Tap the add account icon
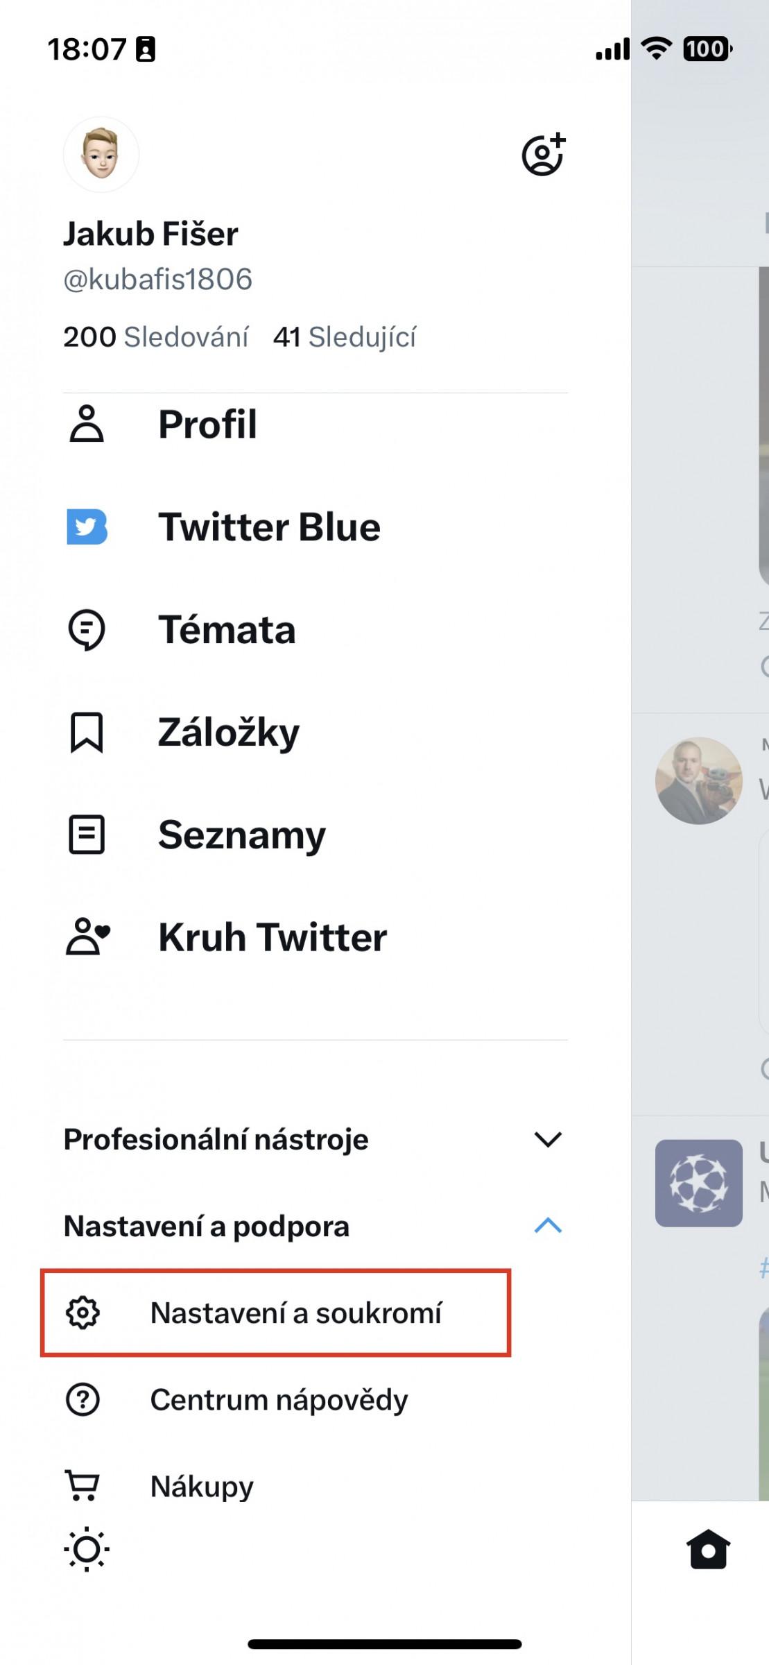The height and width of the screenshot is (1665, 769). point(544,155)
